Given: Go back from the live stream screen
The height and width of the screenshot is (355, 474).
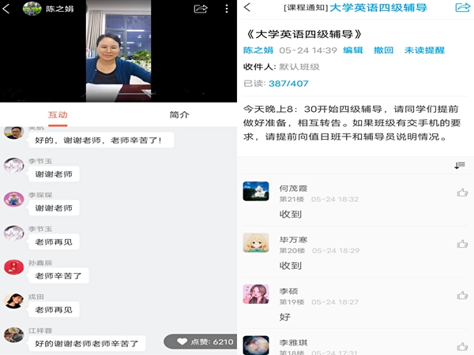Looking at the screenshot, I should click(x=6, y=9).
